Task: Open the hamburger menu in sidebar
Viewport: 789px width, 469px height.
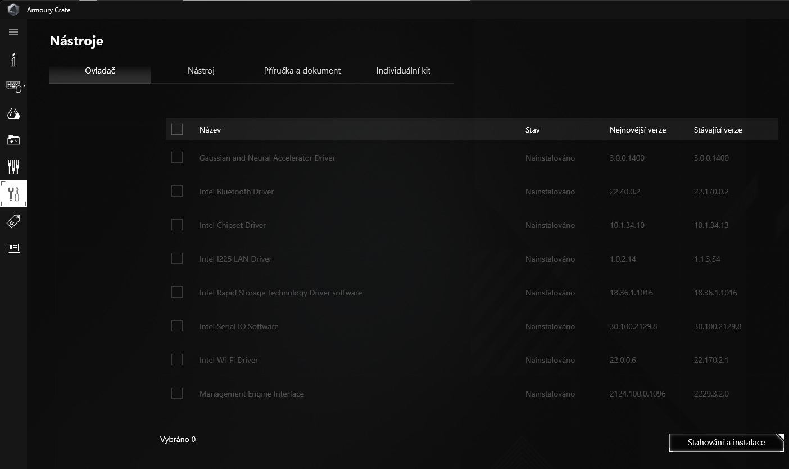Action: (x=13, y=32)
